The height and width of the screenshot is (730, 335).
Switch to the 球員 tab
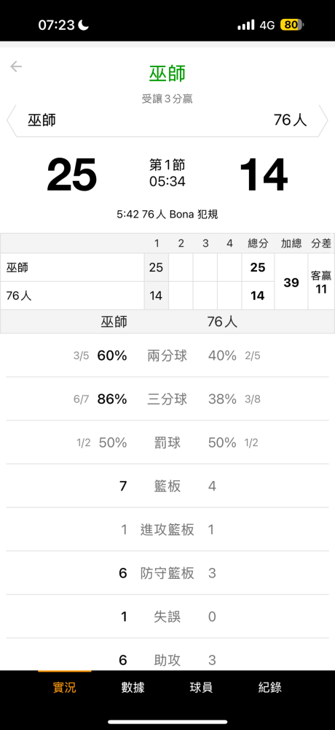201,687
